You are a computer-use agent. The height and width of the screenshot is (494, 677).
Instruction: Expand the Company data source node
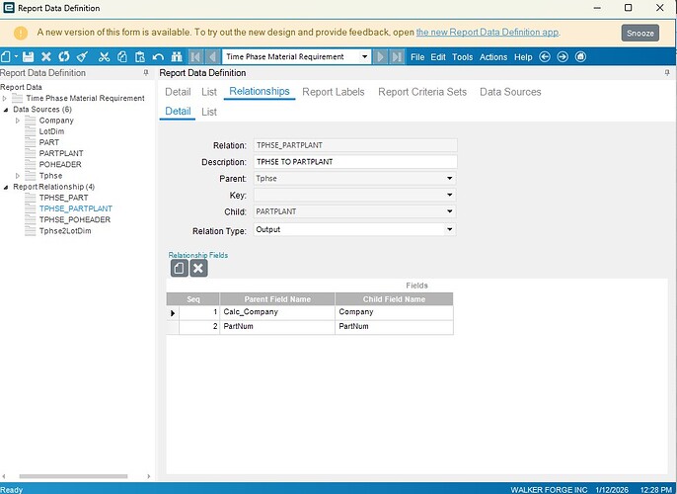coord(18,121)
